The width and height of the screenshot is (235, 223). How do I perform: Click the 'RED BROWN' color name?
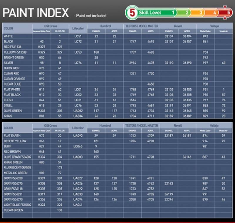(12, 152)
